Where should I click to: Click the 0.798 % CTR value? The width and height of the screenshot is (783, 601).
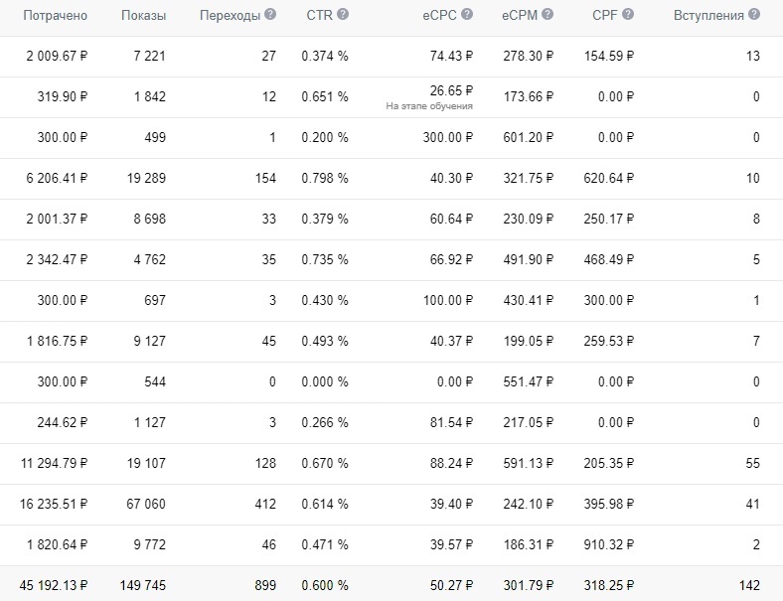coord(325,178)
